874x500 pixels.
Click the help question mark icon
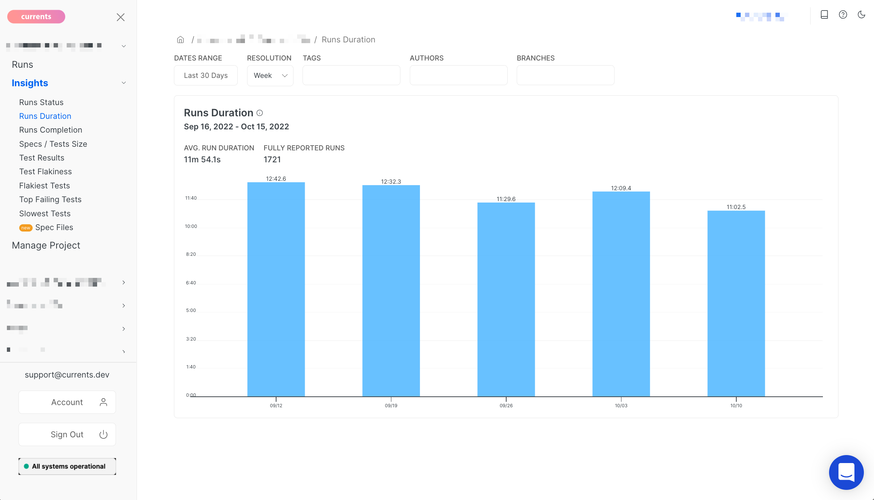click(843, 14)
